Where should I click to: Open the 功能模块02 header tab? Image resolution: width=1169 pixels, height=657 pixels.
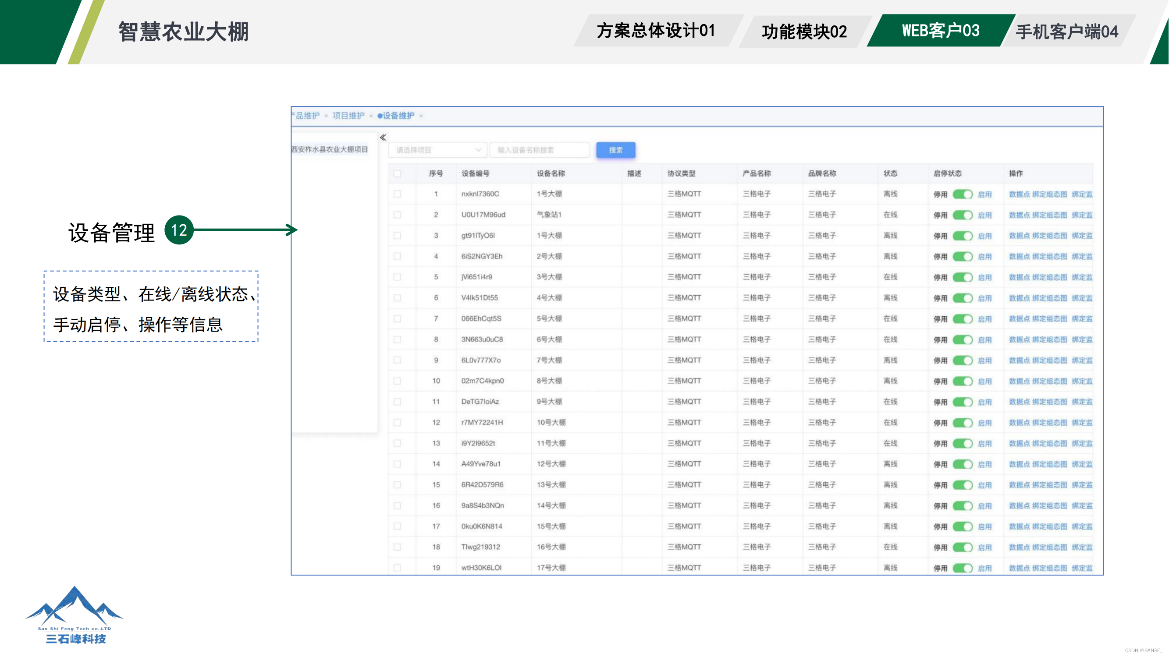(804, 32)
